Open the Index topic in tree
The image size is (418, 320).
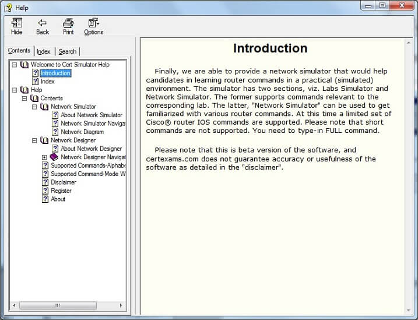[x=47, y=82]
